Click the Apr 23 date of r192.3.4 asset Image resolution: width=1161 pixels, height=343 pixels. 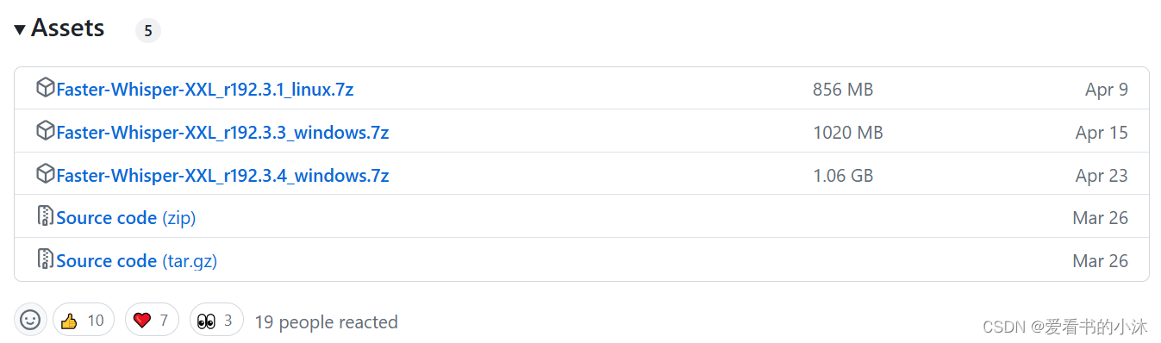pos(1102,176)
